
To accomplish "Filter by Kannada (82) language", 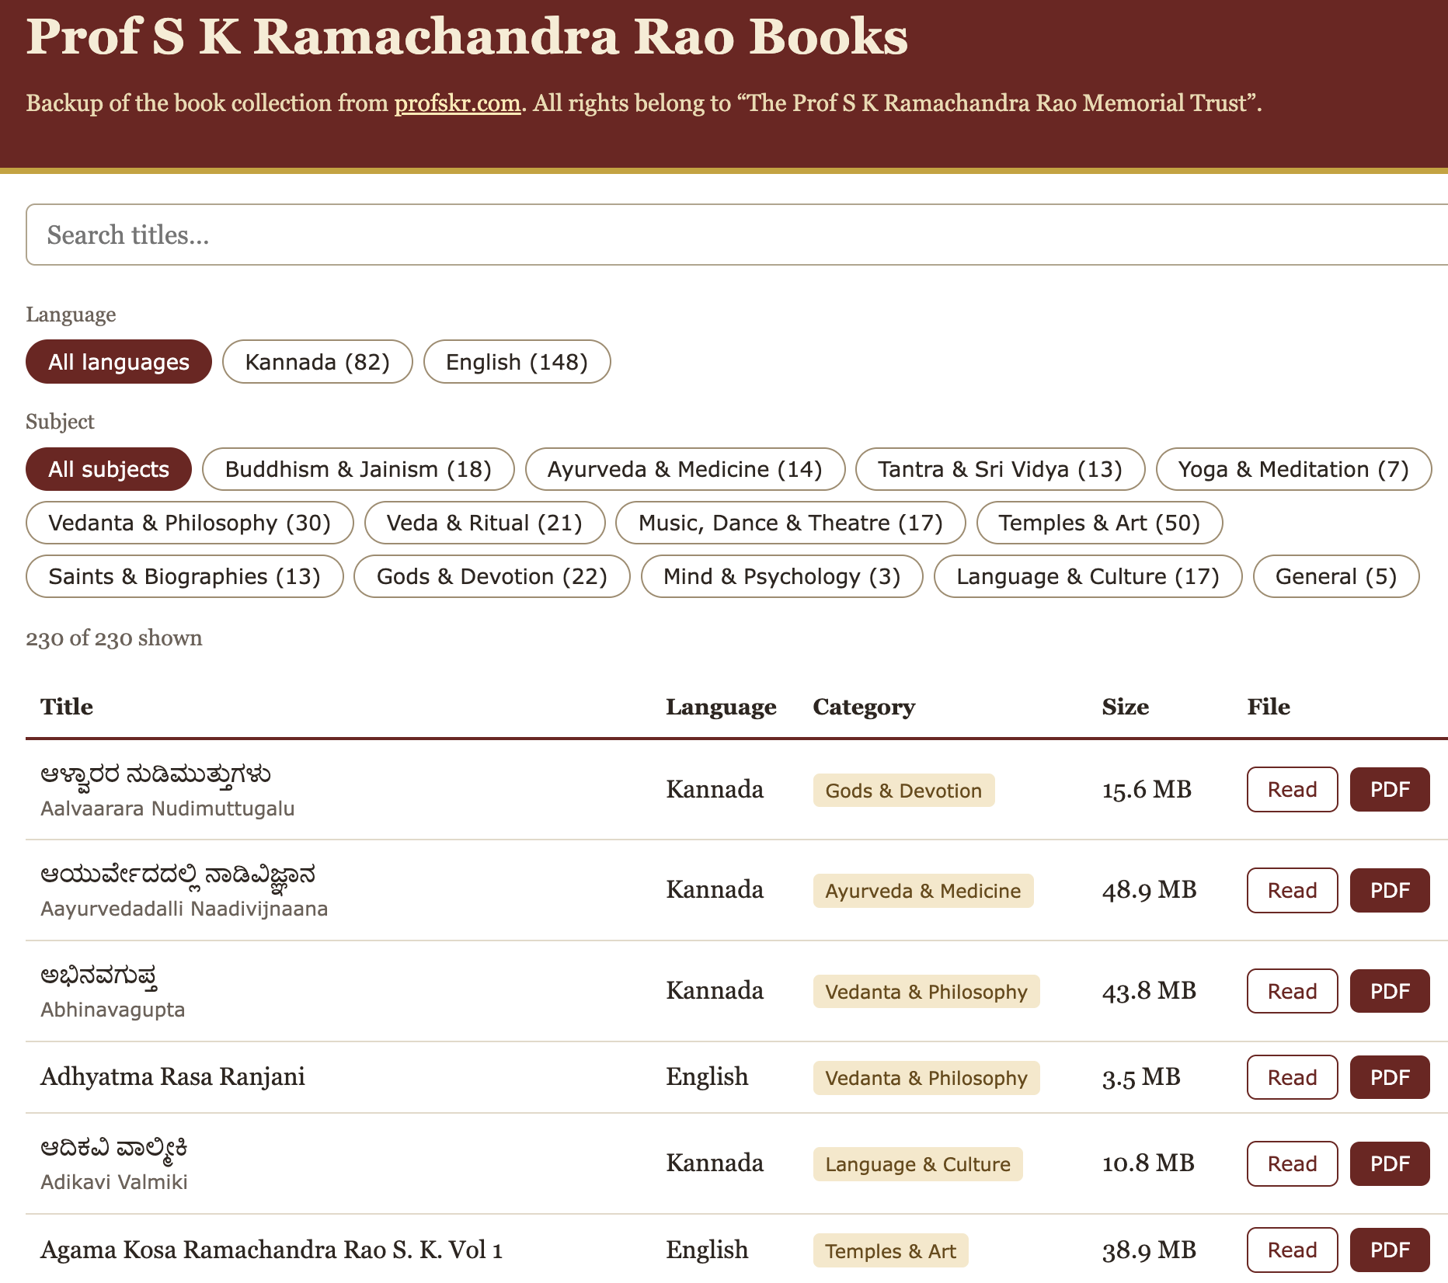I will pyautogui.click(x=317, y=362).
